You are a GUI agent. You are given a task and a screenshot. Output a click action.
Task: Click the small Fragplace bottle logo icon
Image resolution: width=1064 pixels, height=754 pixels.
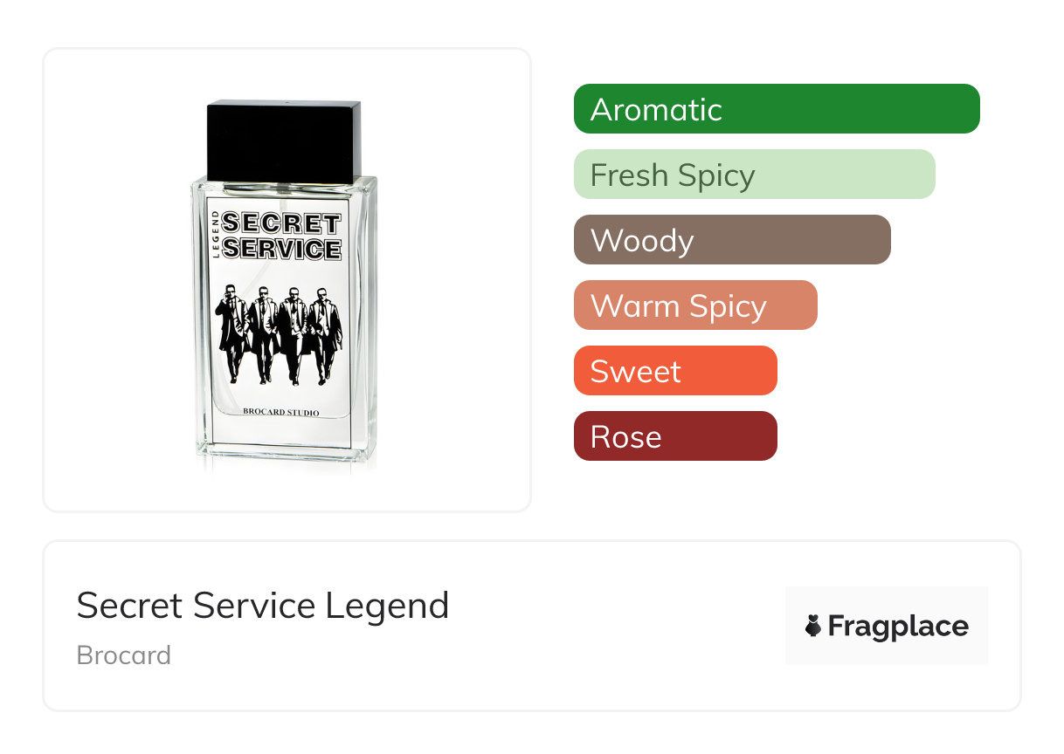(813, 626)
